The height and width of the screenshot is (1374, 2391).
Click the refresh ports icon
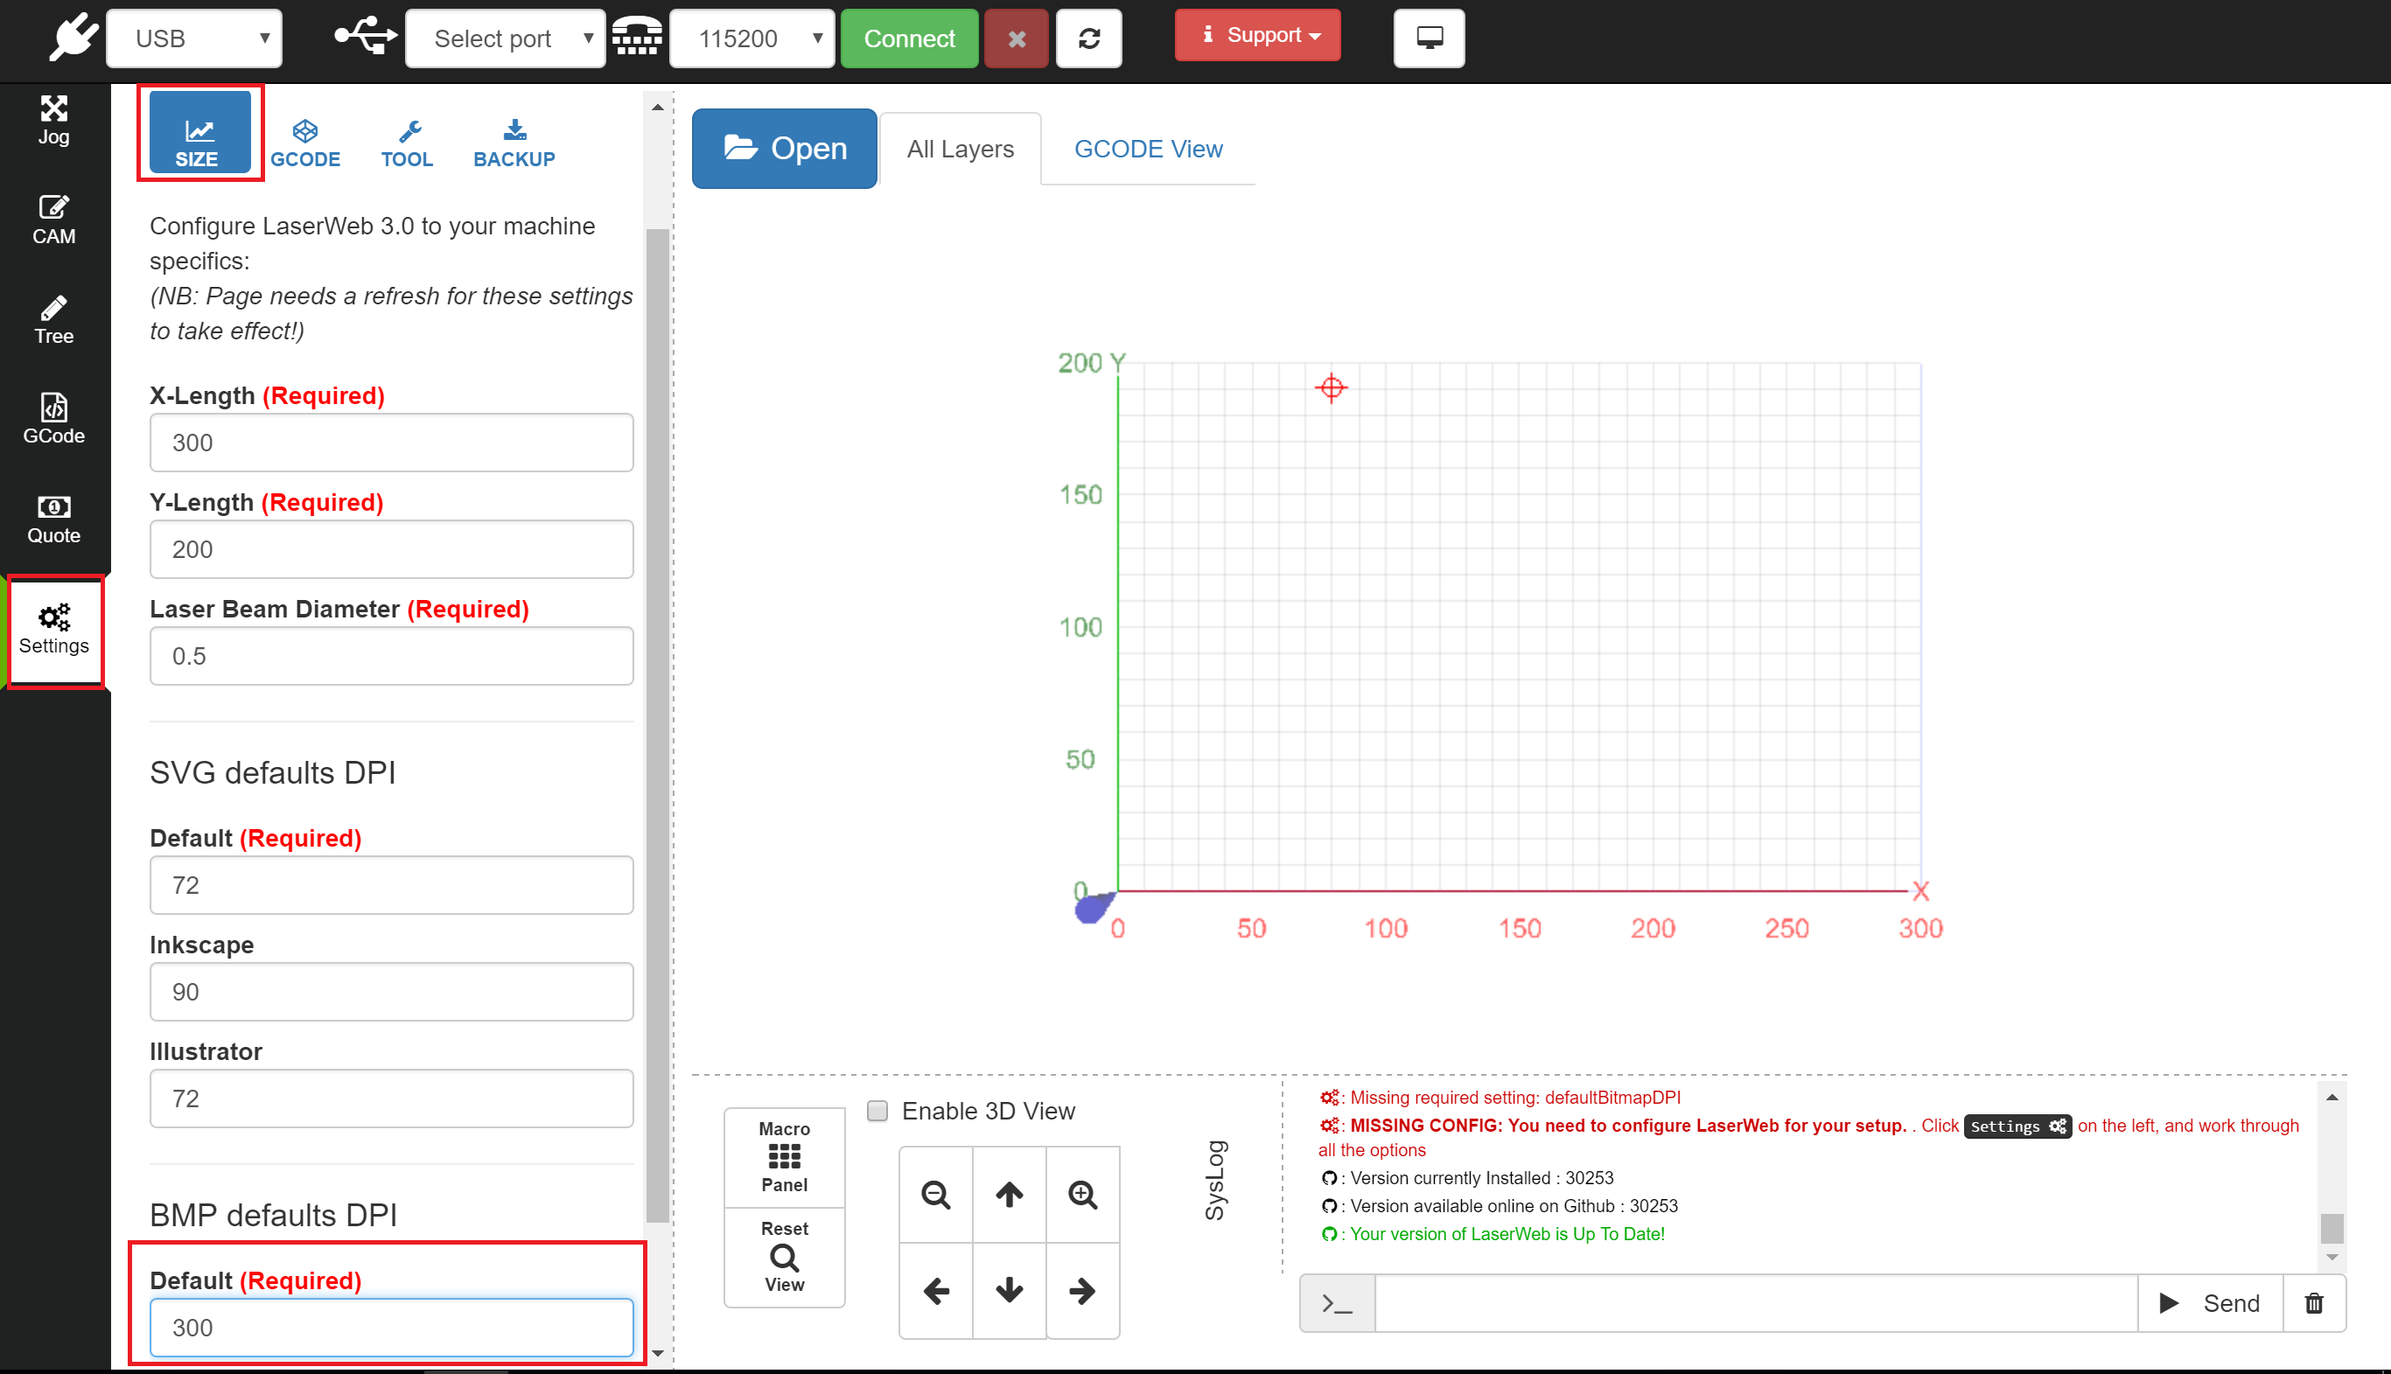coord(1089,38)
